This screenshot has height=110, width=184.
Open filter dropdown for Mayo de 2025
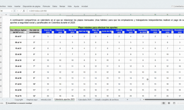(x=100, y=32)
